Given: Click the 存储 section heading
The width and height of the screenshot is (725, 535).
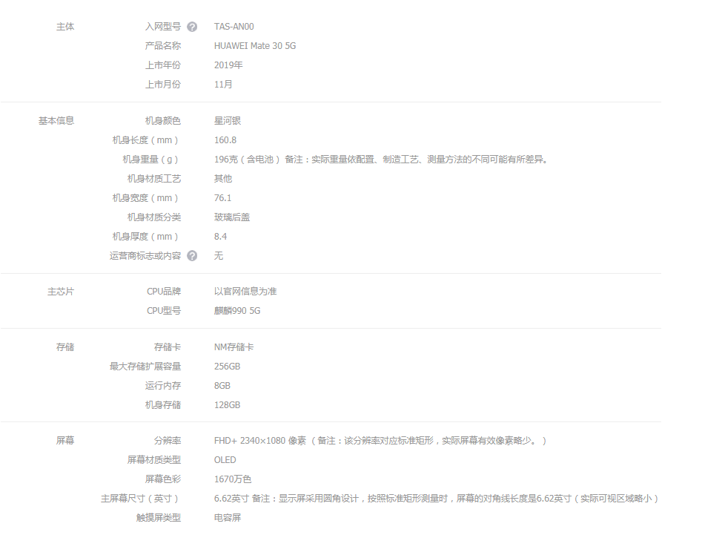Looking at the screenshot, I should click(65, 347).
